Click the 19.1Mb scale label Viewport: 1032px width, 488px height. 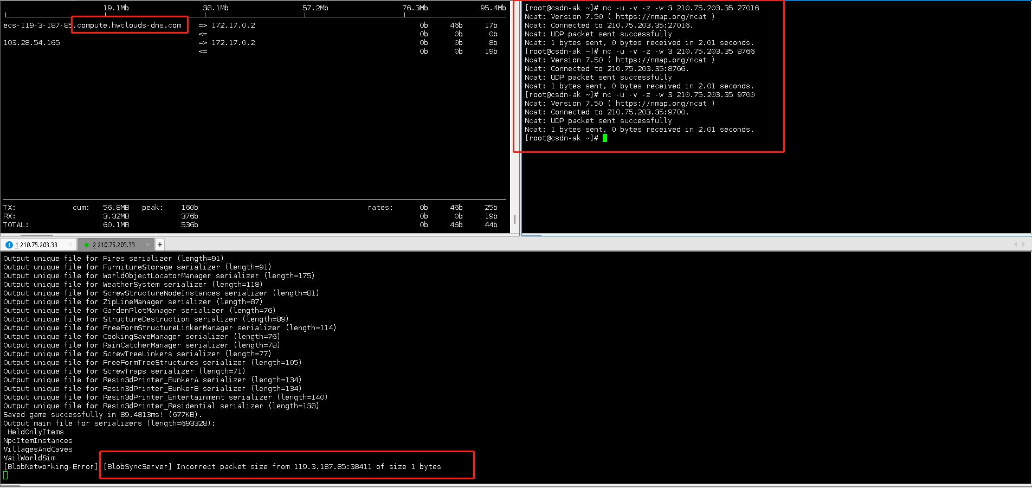pyautogui.click(x=116, y=8)
